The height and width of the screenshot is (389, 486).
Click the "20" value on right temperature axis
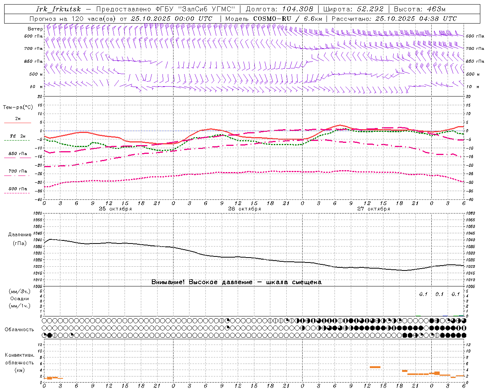[468, 96]
